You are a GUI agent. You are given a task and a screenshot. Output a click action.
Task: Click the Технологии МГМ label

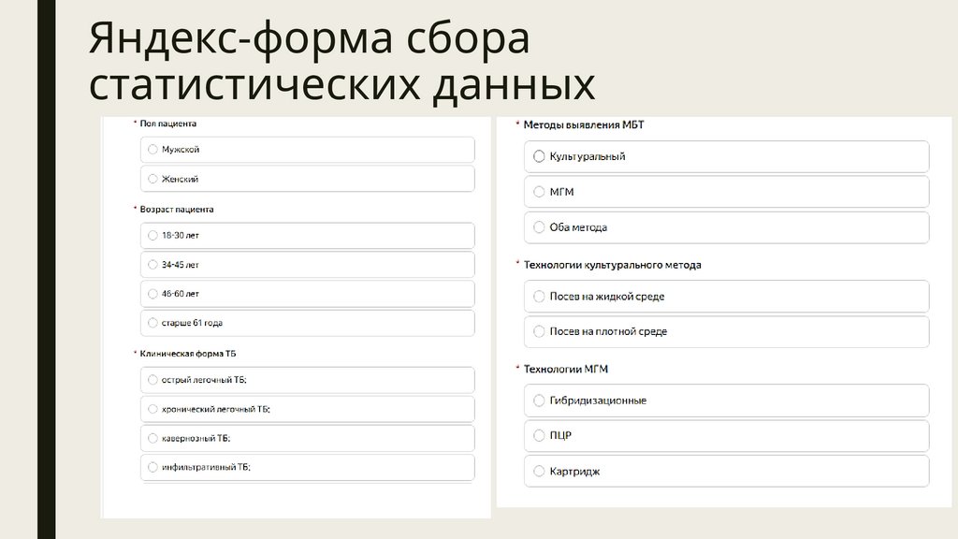click(x=566, y=369)
